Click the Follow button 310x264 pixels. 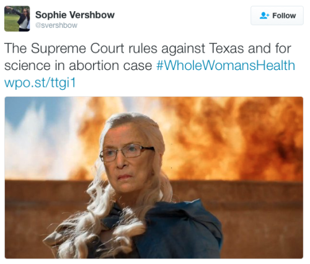tap(277, 15)
